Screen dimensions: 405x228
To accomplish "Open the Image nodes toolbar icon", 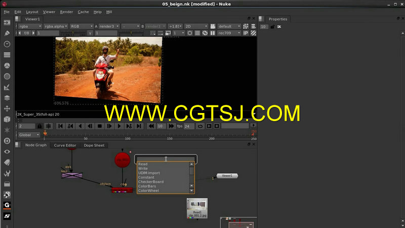I will [x=7, y=22].
